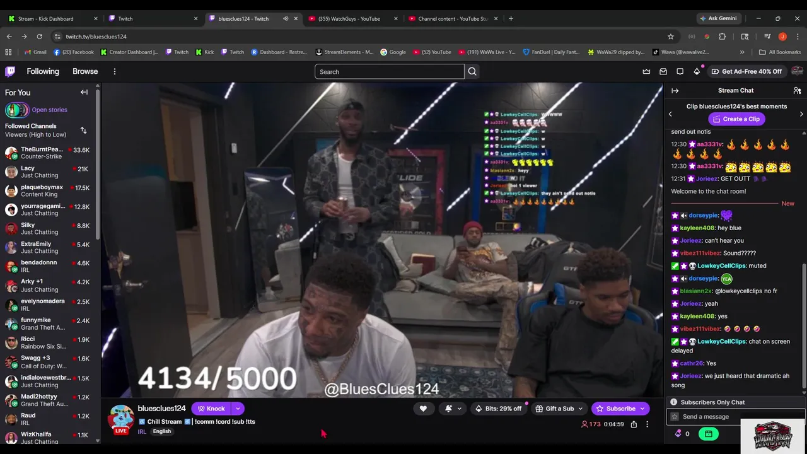Expand the notification options chevron
This screenshot has height=454, width=807.
(x=459, y=409)
